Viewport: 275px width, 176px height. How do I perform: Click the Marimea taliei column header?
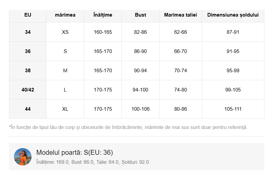coord(180,15)
